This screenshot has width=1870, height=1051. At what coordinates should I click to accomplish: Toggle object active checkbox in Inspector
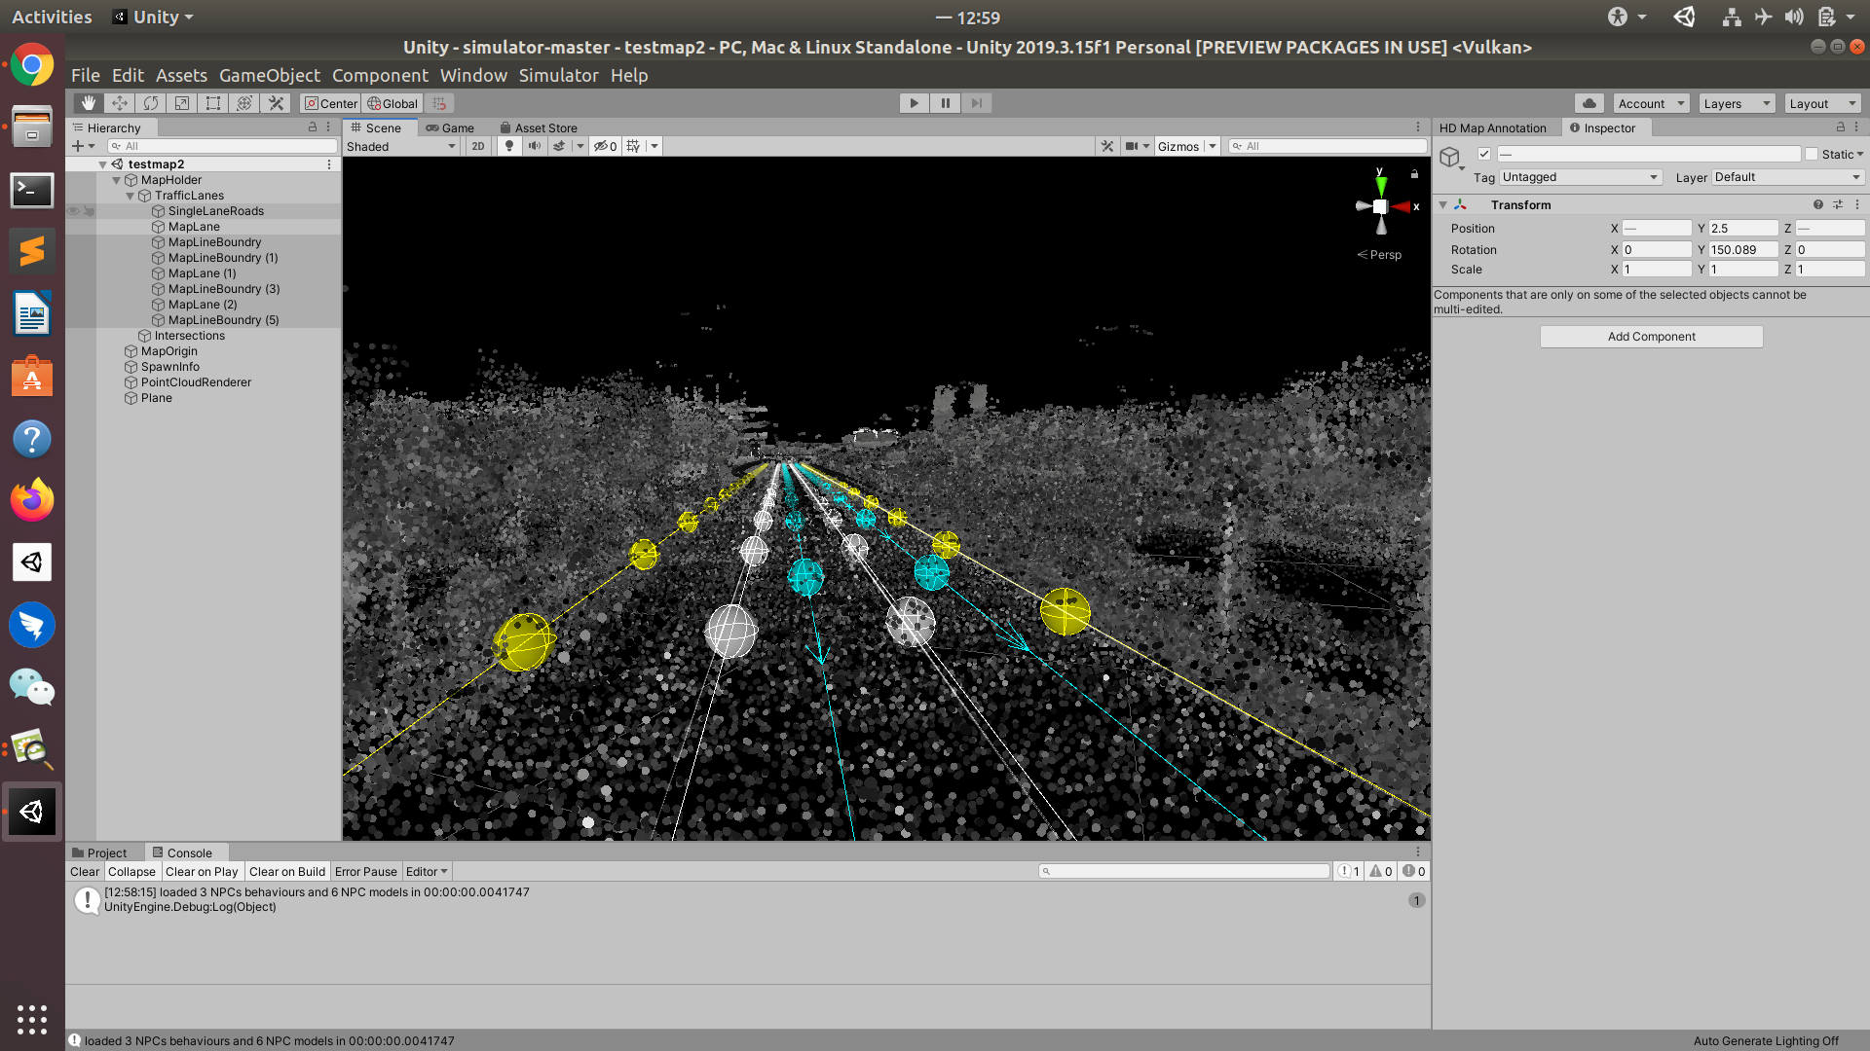click(x=1484, y=154)
